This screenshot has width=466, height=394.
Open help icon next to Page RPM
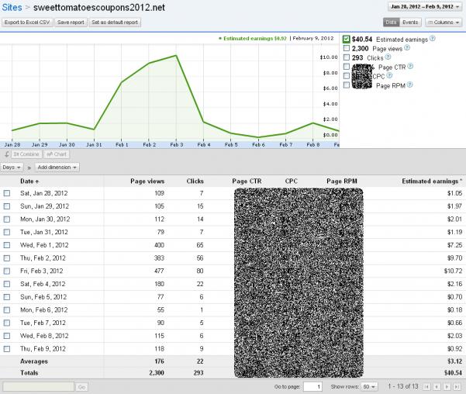coord(409,85)
